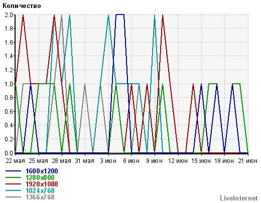Click the teal 1024x768 legend line swatch

coord(14,190)
